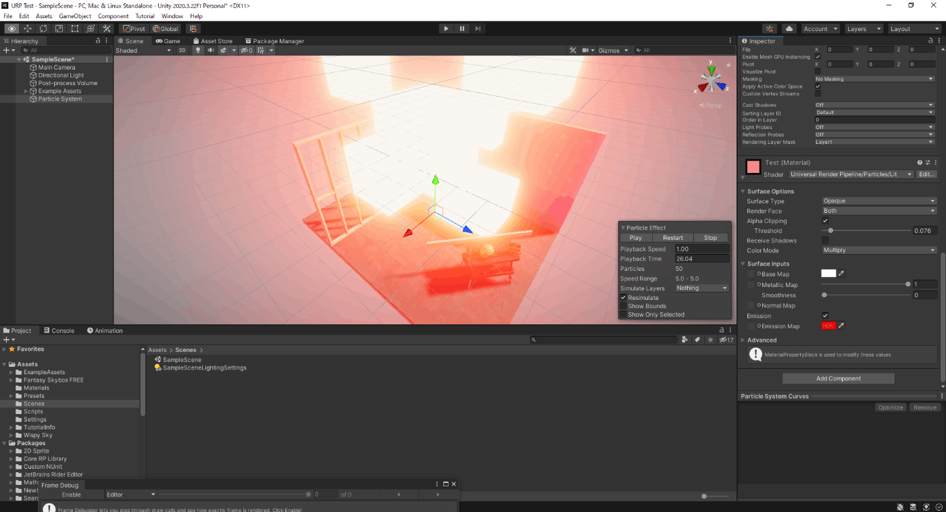This screenshot has width=946, height=512.
Task: Select the Transform tool
Action: click(x=91, y=29)
